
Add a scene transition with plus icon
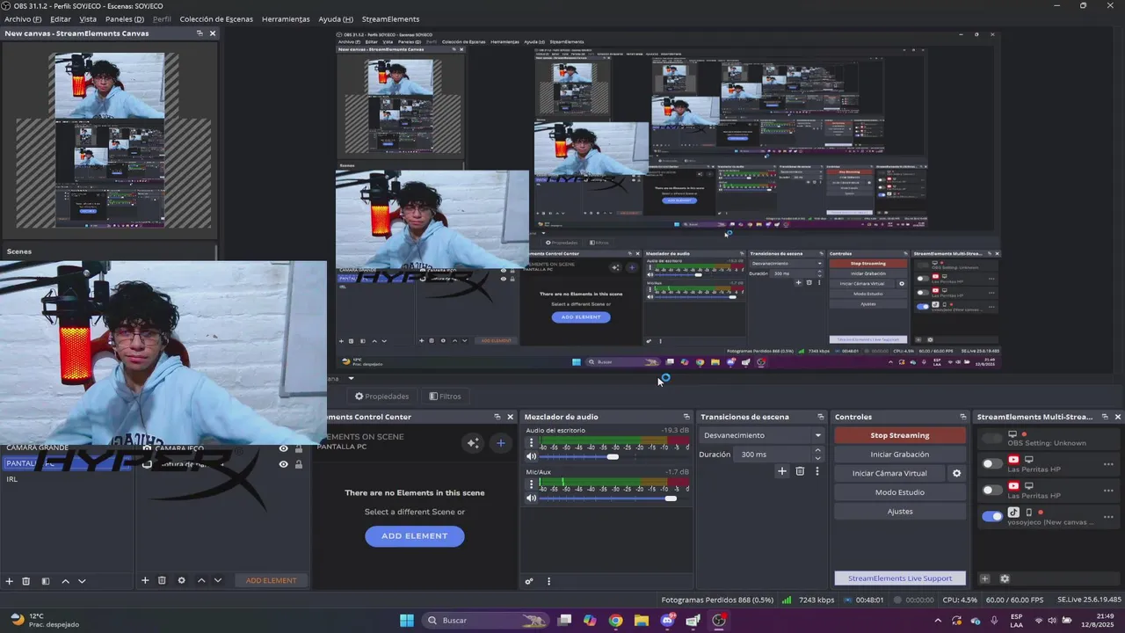782,471
